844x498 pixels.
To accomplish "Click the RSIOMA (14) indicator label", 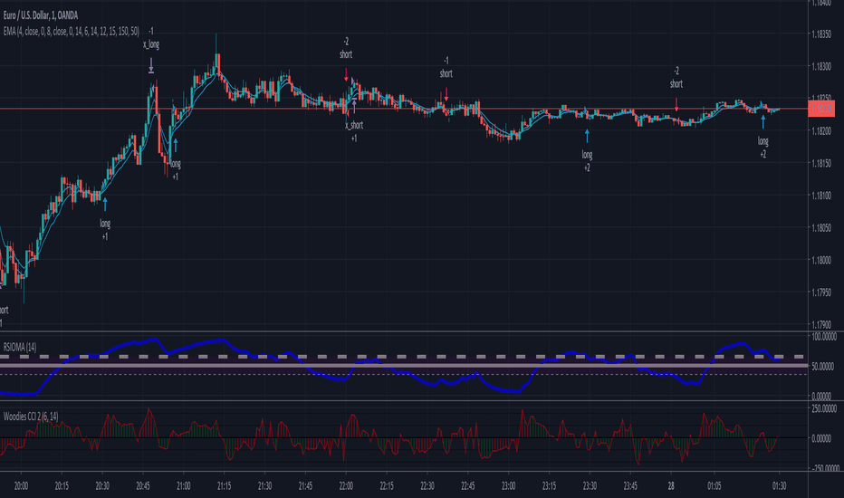I will point(20,348).
